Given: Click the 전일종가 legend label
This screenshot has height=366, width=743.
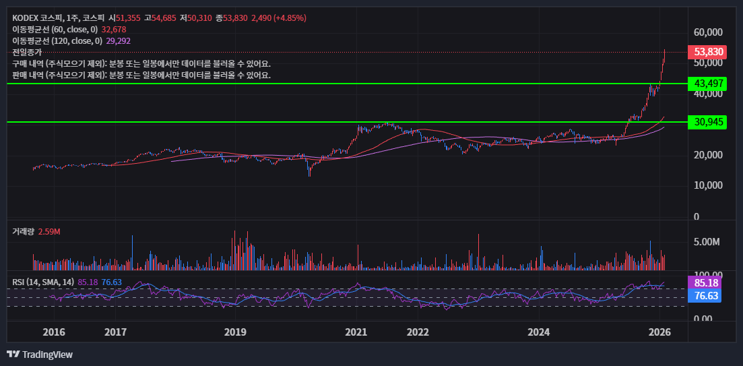Looking at the screenshot, I should 27,52.
